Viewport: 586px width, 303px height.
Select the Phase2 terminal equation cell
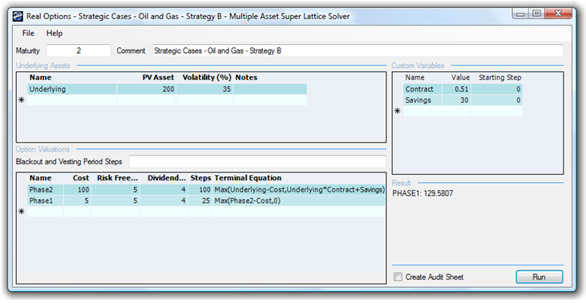[x=298, y=189]
